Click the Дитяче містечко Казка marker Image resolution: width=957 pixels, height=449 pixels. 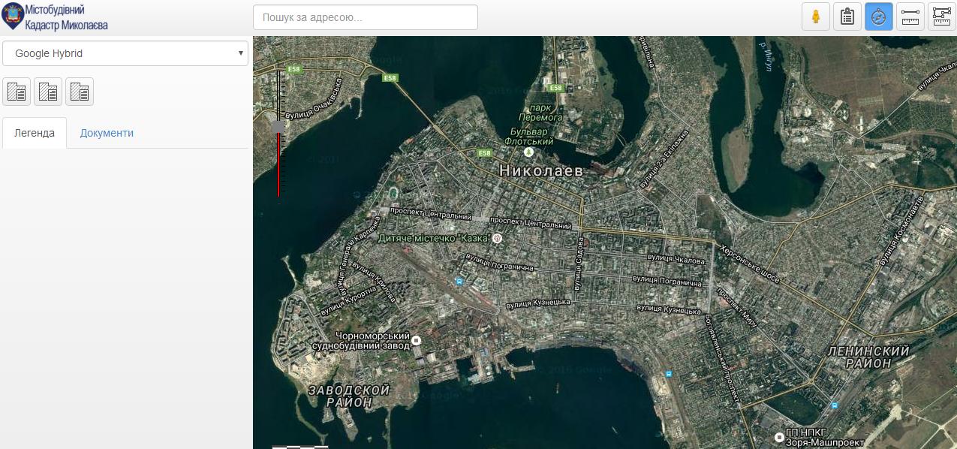pyautogui.click(x=496, y=238)
